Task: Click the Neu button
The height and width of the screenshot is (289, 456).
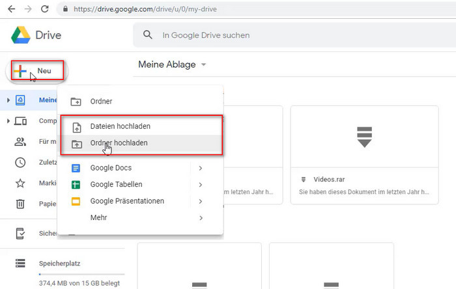Action: click(x=37, y=71)
